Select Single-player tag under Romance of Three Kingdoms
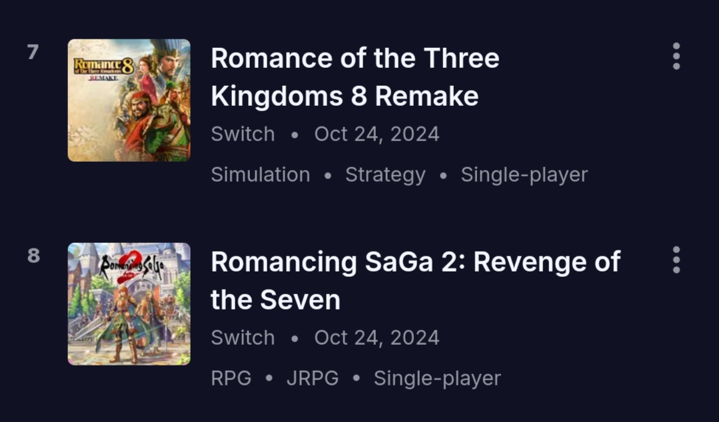Viewport: 719px width, 422px height. pyautogui.click(x=524, y=175)
